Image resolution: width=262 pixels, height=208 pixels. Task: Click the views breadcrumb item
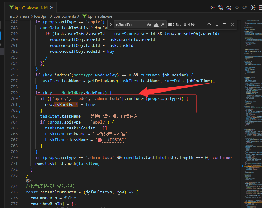(x=24, y=16)
